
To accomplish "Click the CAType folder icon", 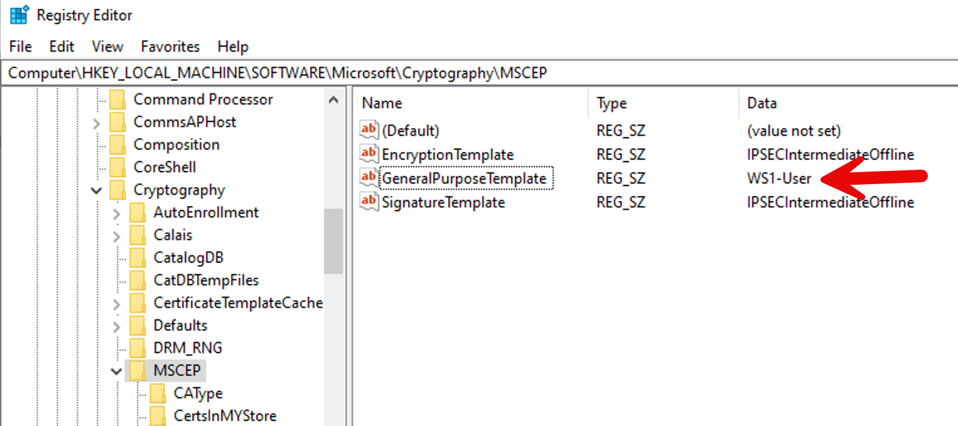I will (x=158, y=393).
